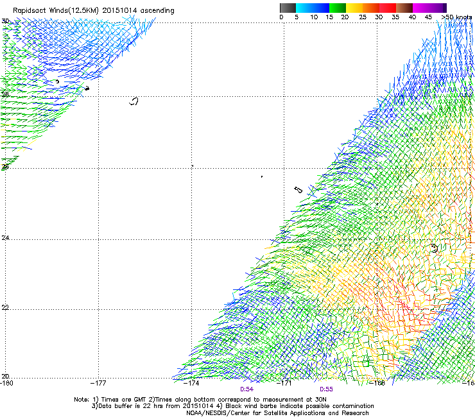
Task: Click the '35' label under the color bar
Action: 395,17
